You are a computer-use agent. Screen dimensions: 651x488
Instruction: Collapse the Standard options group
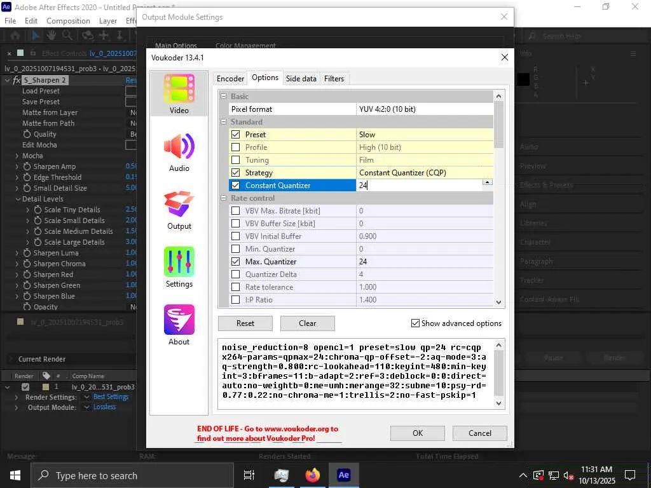point(224,122)
